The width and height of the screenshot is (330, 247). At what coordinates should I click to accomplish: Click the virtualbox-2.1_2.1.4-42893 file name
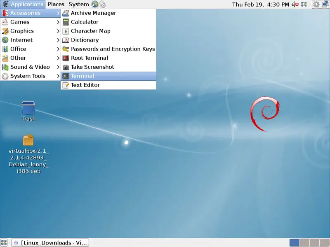pos(28,161)
